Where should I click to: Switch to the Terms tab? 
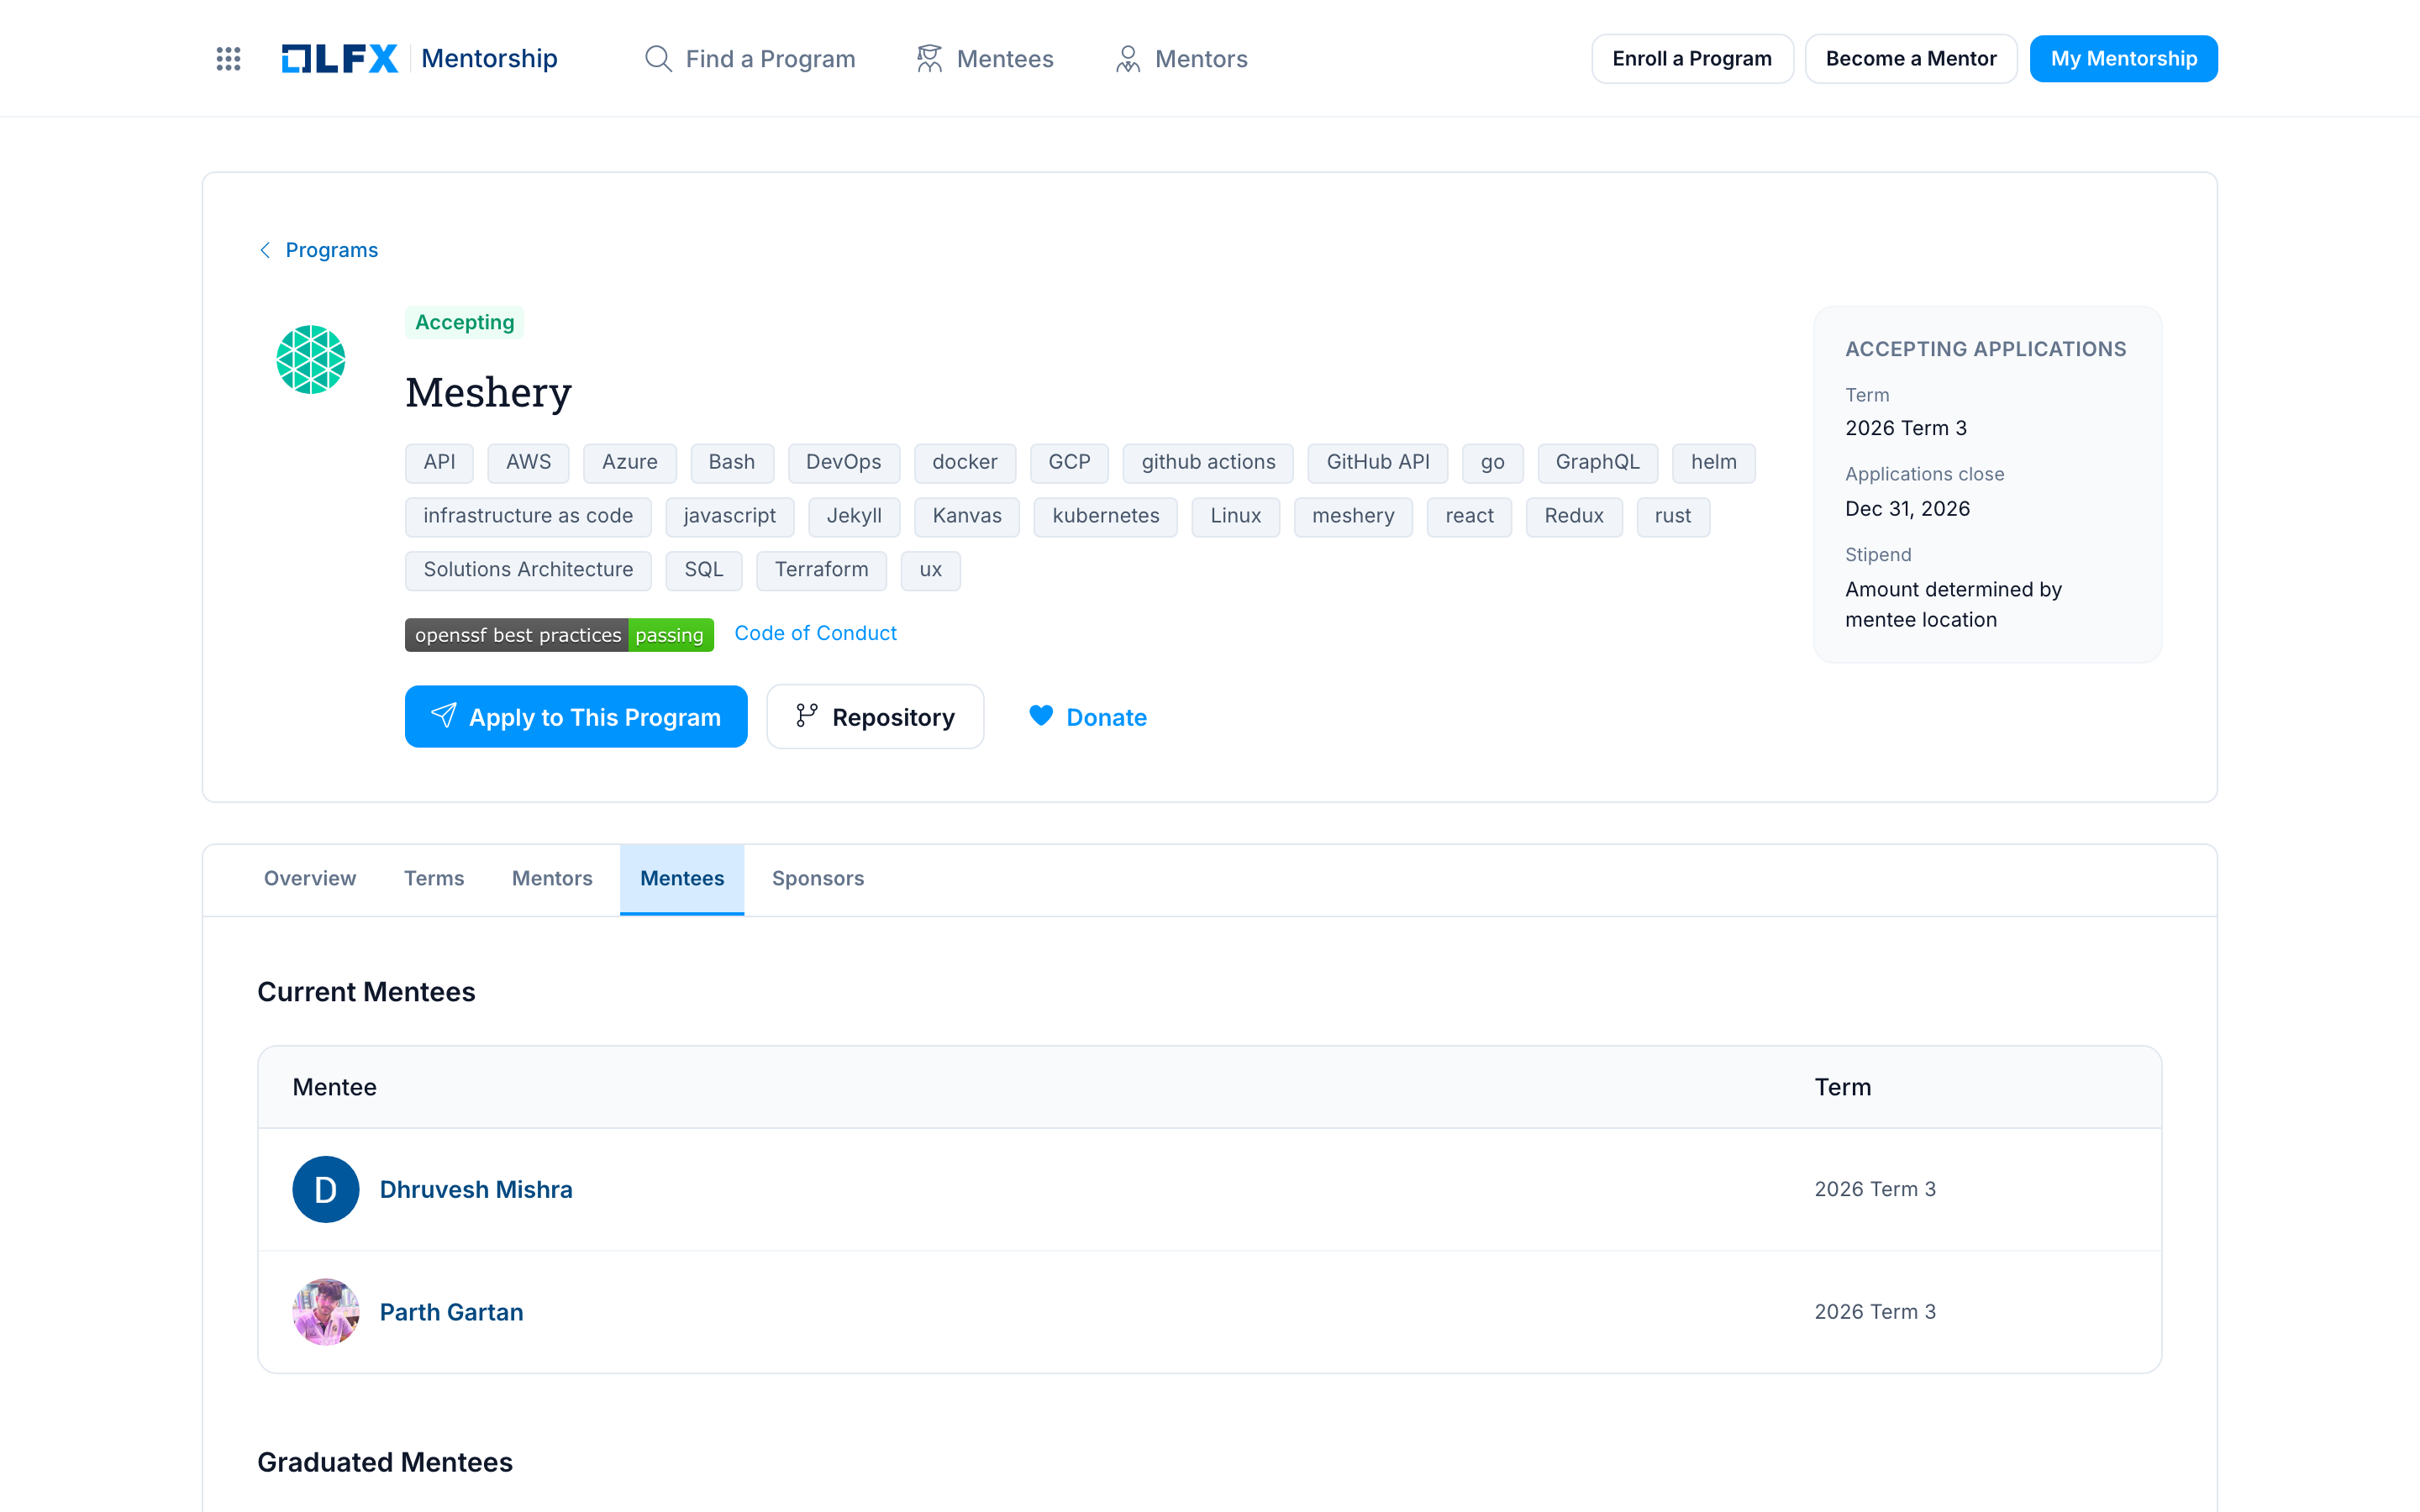click(434, 878)
